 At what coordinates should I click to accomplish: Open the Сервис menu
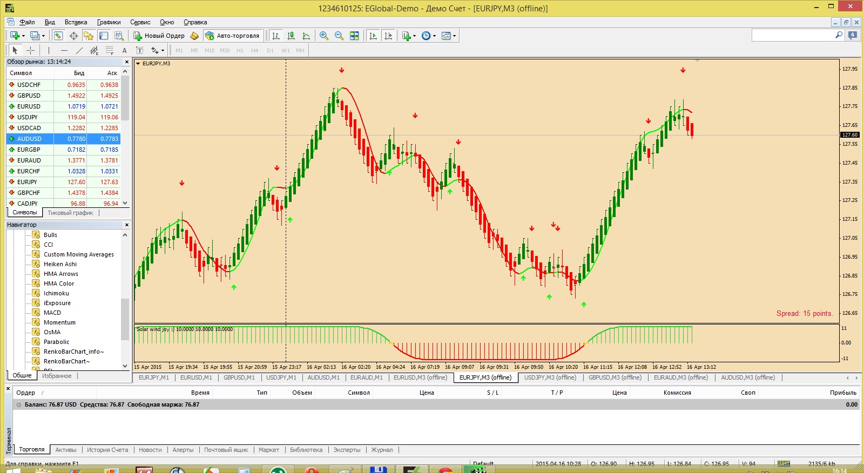click(x=140, y=22)
